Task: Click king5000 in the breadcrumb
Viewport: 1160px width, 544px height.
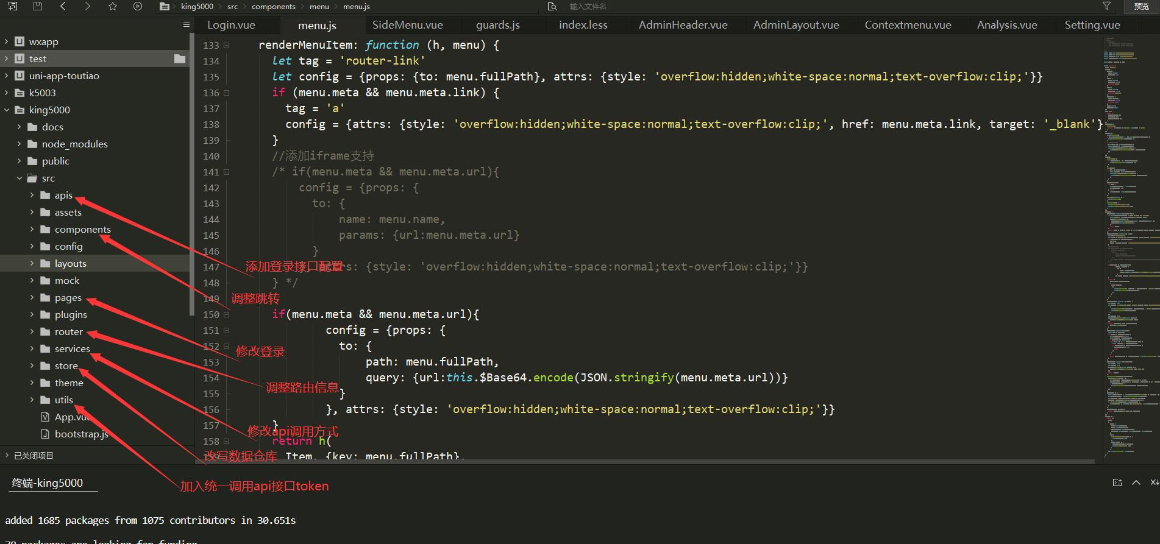Action: tap(197, 7)
